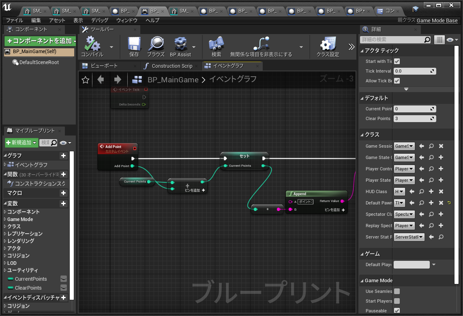Use selected asset arrow for Game Session
The height and width of the screenshot is (316, 463).
click(x=422, y=146)
